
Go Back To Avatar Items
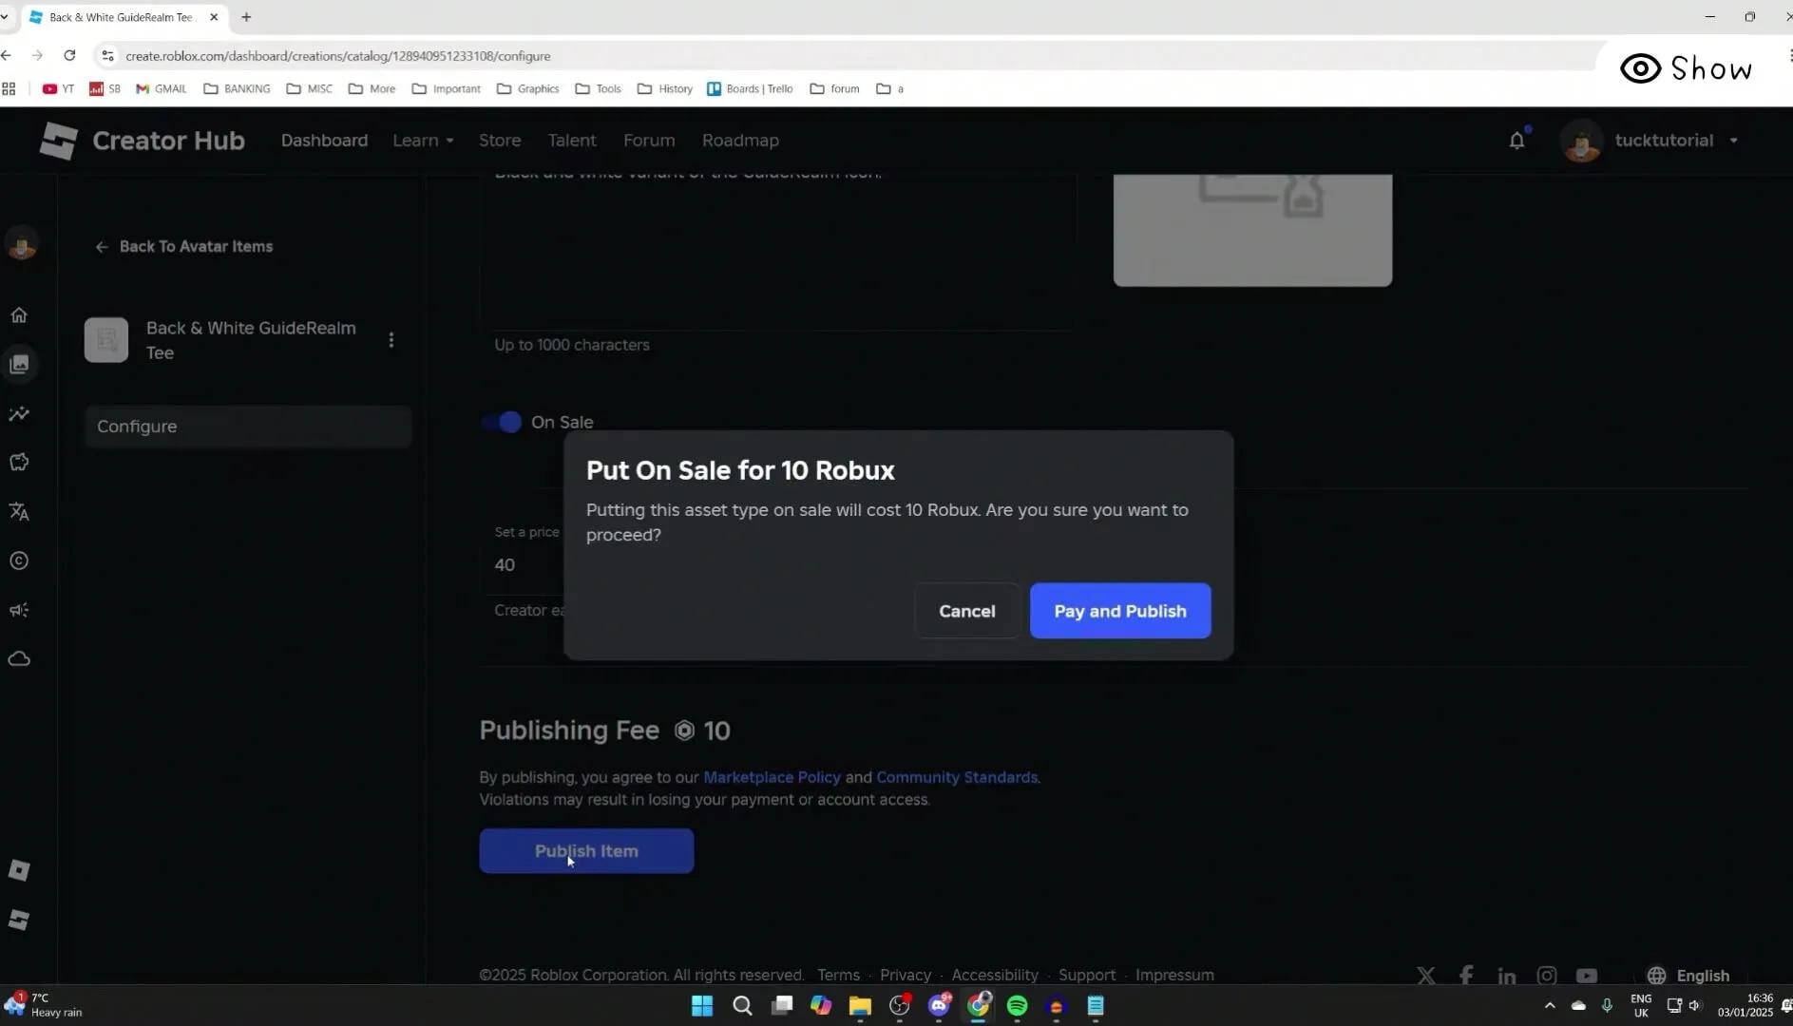pyautogui.click(x=183, y=246)
